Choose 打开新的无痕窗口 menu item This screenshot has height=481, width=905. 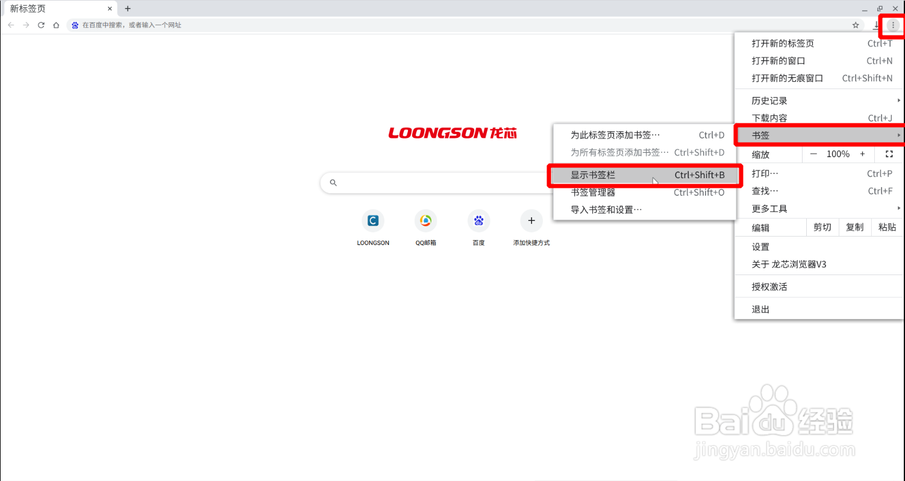point(819,78)
